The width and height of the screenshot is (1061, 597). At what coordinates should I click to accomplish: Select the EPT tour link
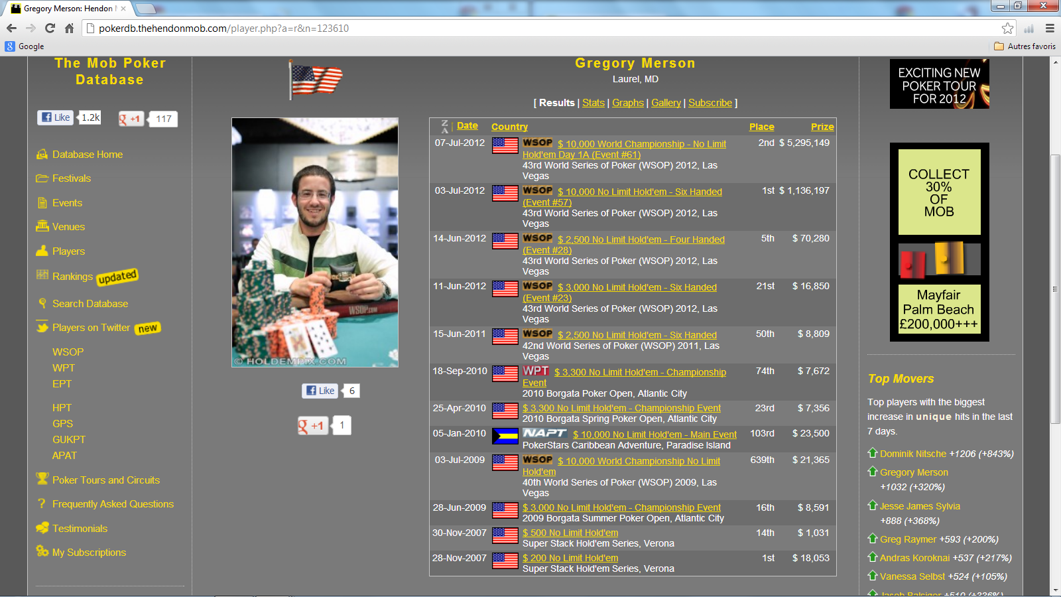click(62, 384)
